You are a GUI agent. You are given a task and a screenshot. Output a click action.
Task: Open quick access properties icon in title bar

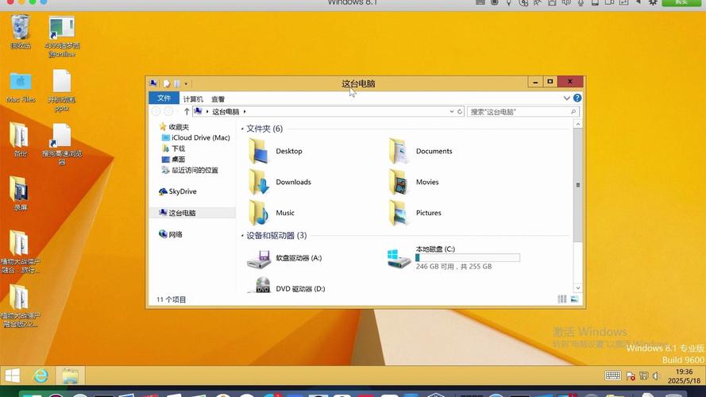click(x=167, y=83)
